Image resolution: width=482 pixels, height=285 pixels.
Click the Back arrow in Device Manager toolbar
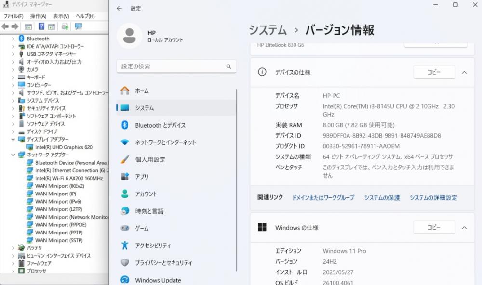coord(5,27)
